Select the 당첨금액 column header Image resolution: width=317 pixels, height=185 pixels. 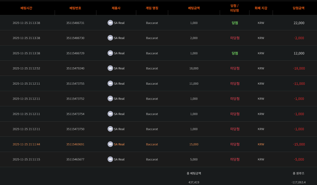[x=299, y=8]
